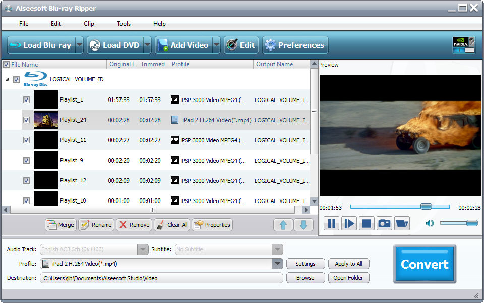
Task: Click the PSP profile icon for Playlist_12
Action: coord(175,180)
